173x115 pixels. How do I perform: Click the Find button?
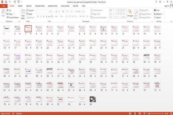[x=157, y=10]
